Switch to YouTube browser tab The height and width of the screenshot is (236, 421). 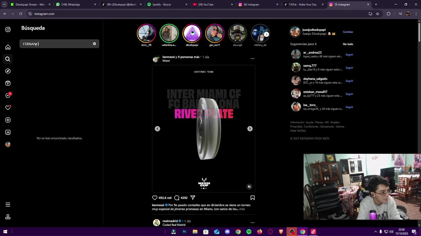point(212,5)
